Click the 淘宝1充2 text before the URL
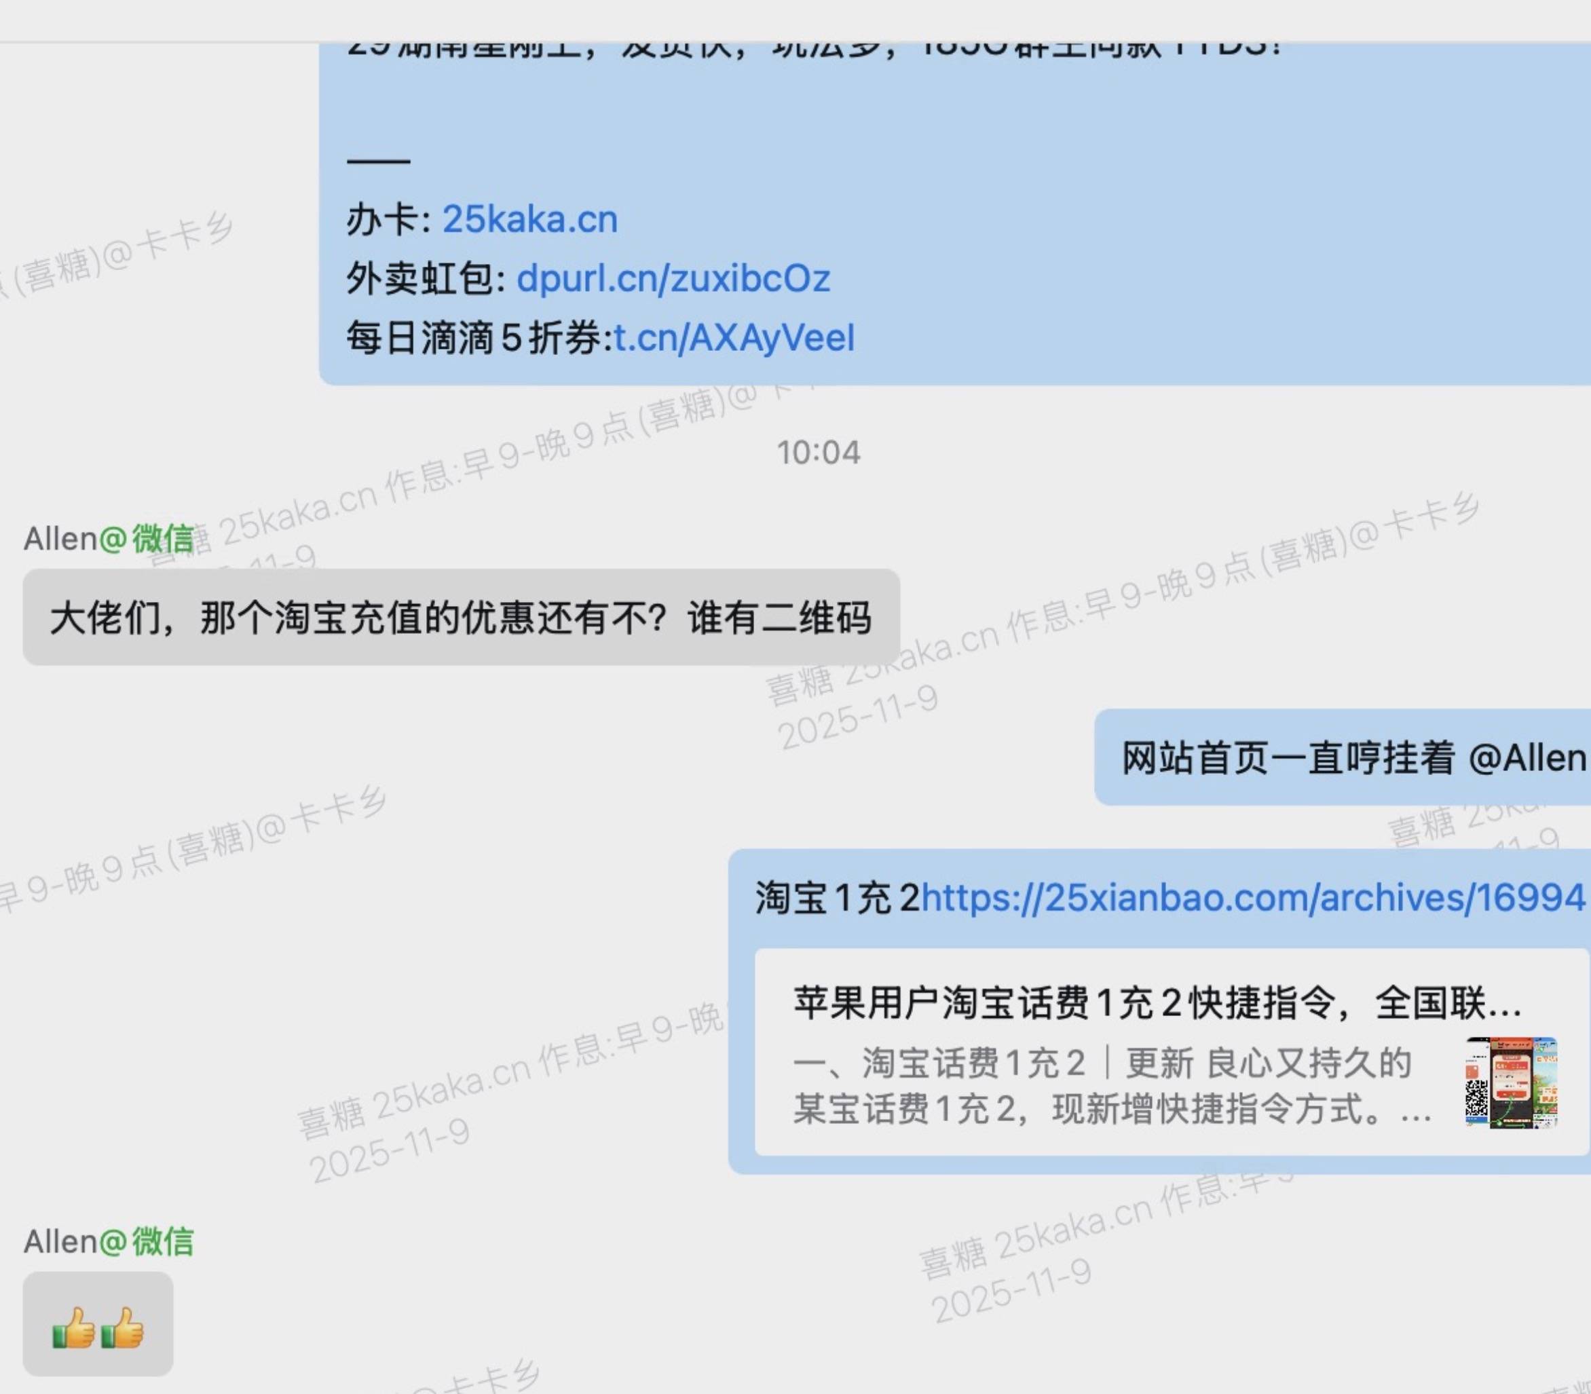 [836, 898]
